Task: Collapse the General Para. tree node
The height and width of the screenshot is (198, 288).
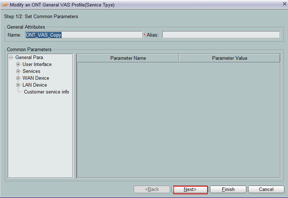Action: click(x=11, y=58)
